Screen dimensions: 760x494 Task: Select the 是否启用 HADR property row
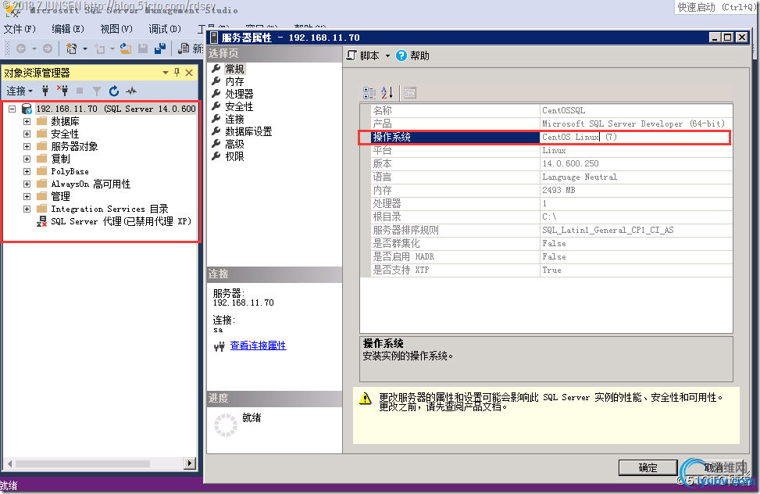(551, 256)
